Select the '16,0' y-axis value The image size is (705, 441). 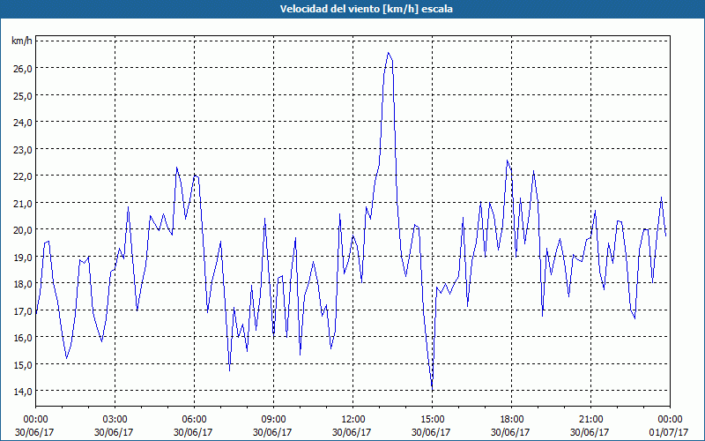coord(22,338)
